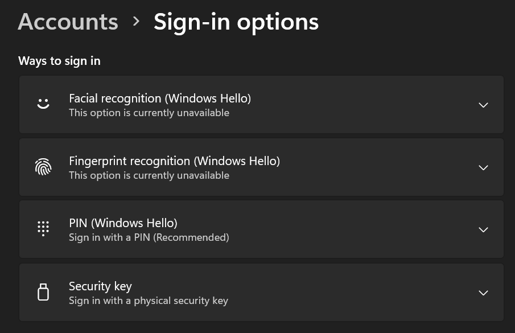The width and height of the screenshot is (515, 333).
Task: Click the Facial recognition smiley face icon
Action: [43, 104]
